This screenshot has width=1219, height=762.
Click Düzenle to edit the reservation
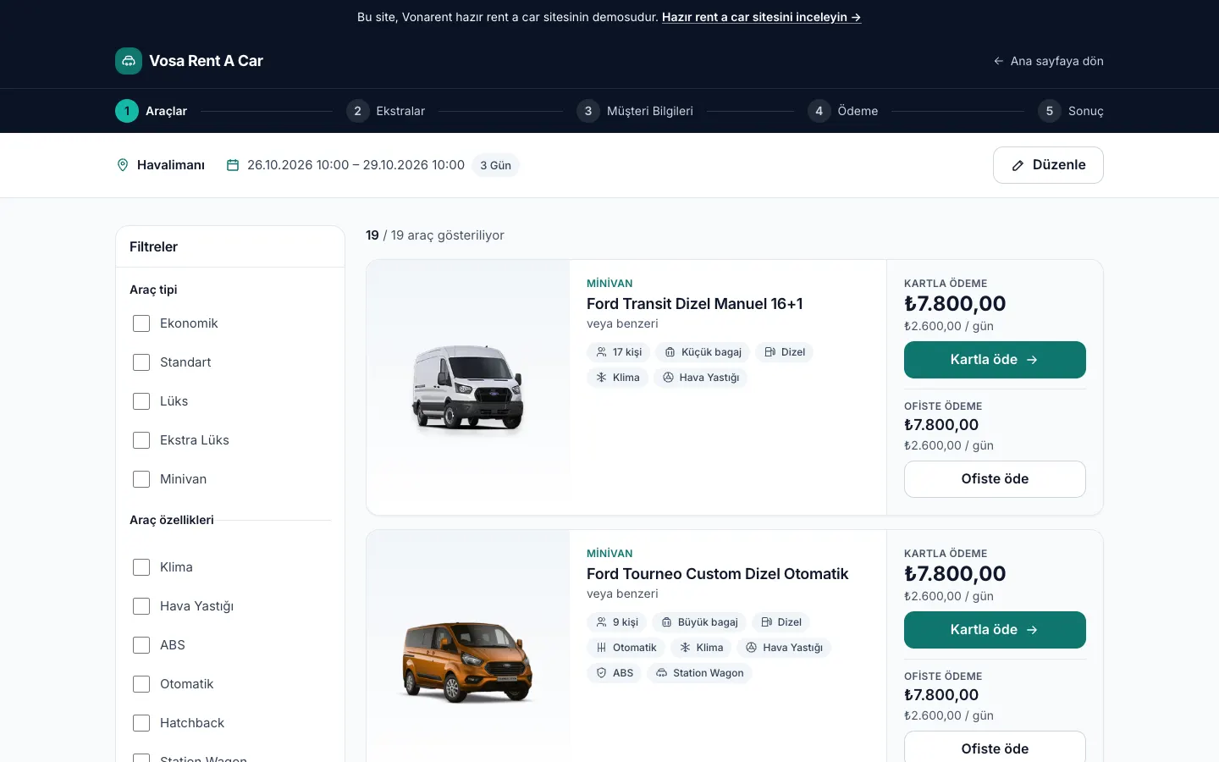tap(1048, 165)
